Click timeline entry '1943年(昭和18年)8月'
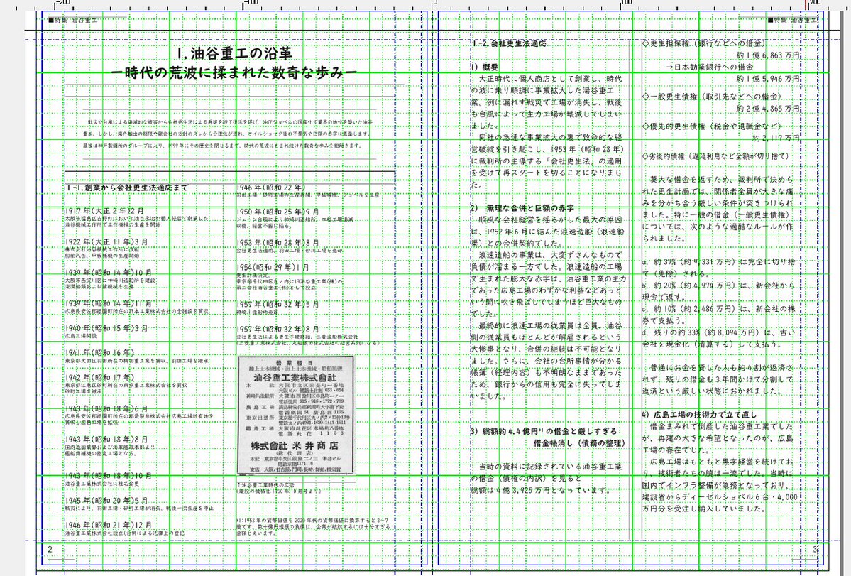Image resolution: width=851 pixels, height=576 pixels. coord(106,439)
